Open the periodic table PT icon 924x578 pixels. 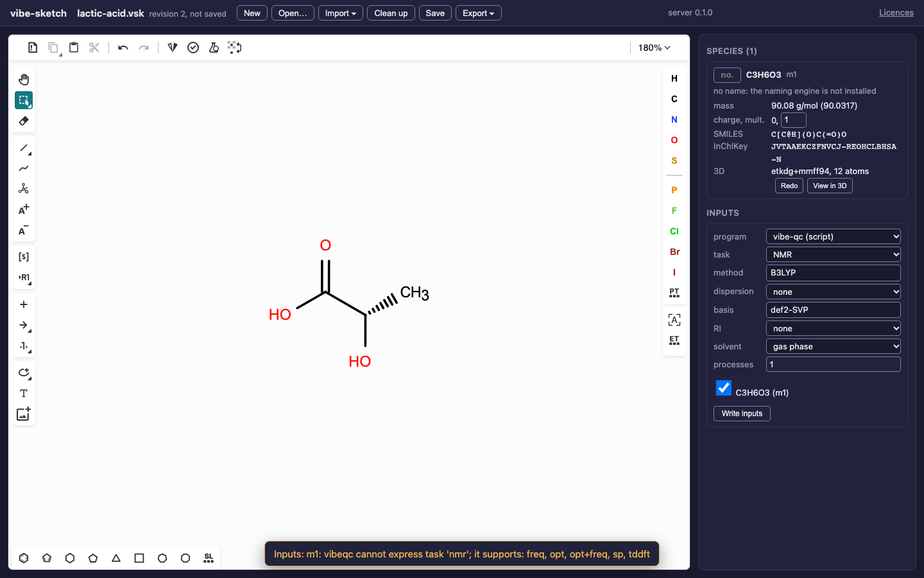coord(674,293)
